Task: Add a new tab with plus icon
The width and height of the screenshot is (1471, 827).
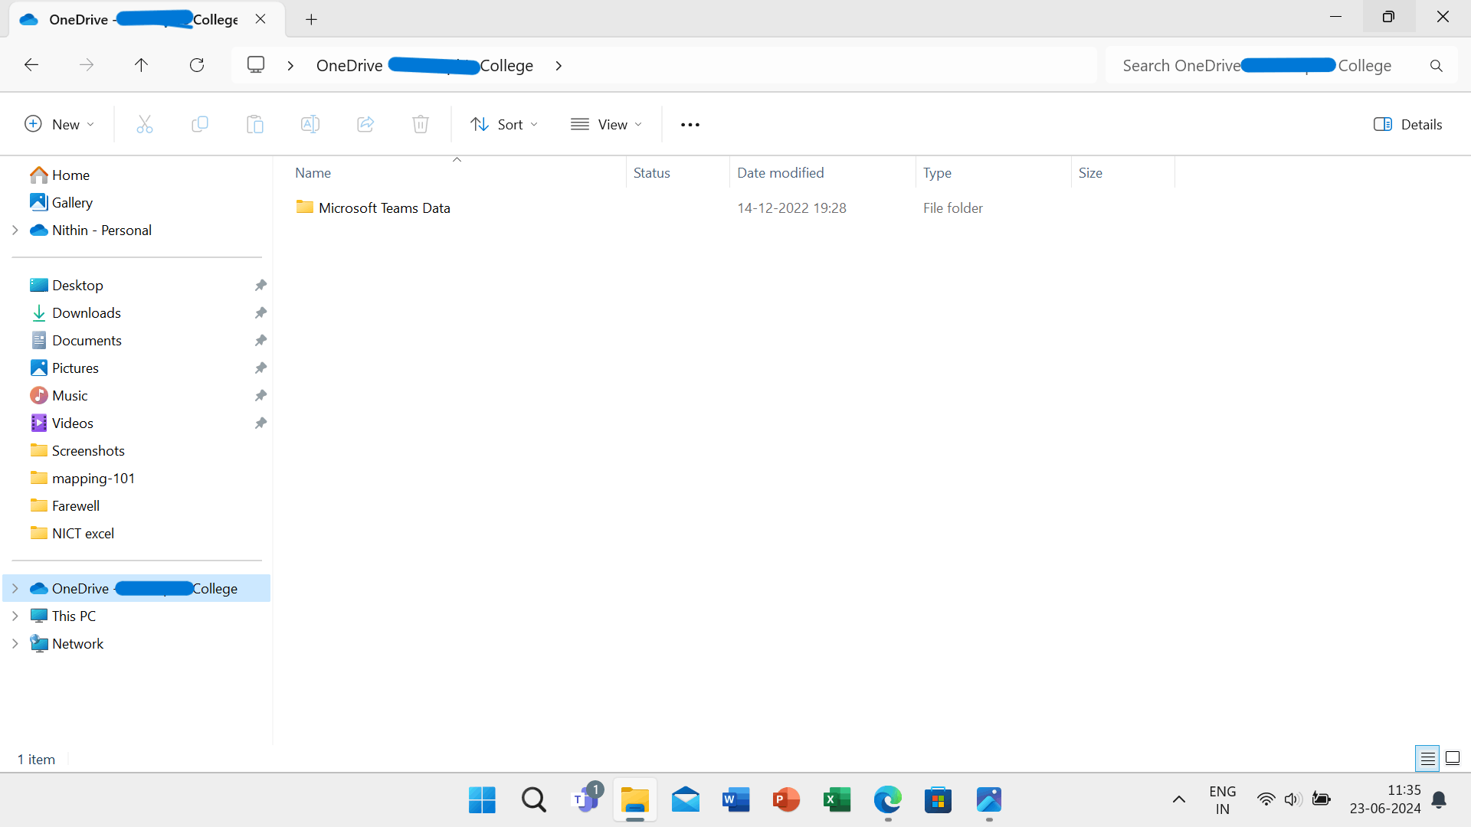Action: 311,20
